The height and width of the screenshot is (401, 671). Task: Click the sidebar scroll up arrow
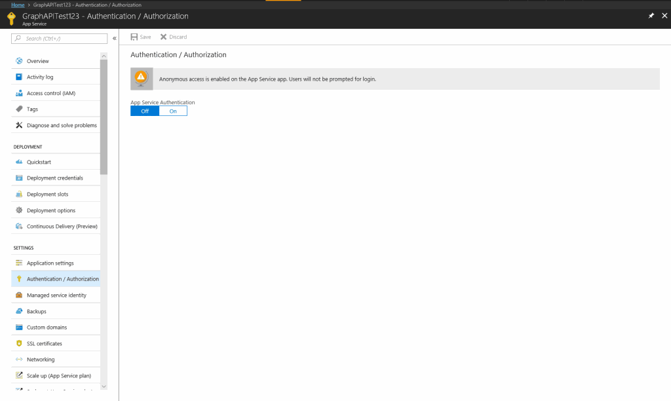(104, 56)
